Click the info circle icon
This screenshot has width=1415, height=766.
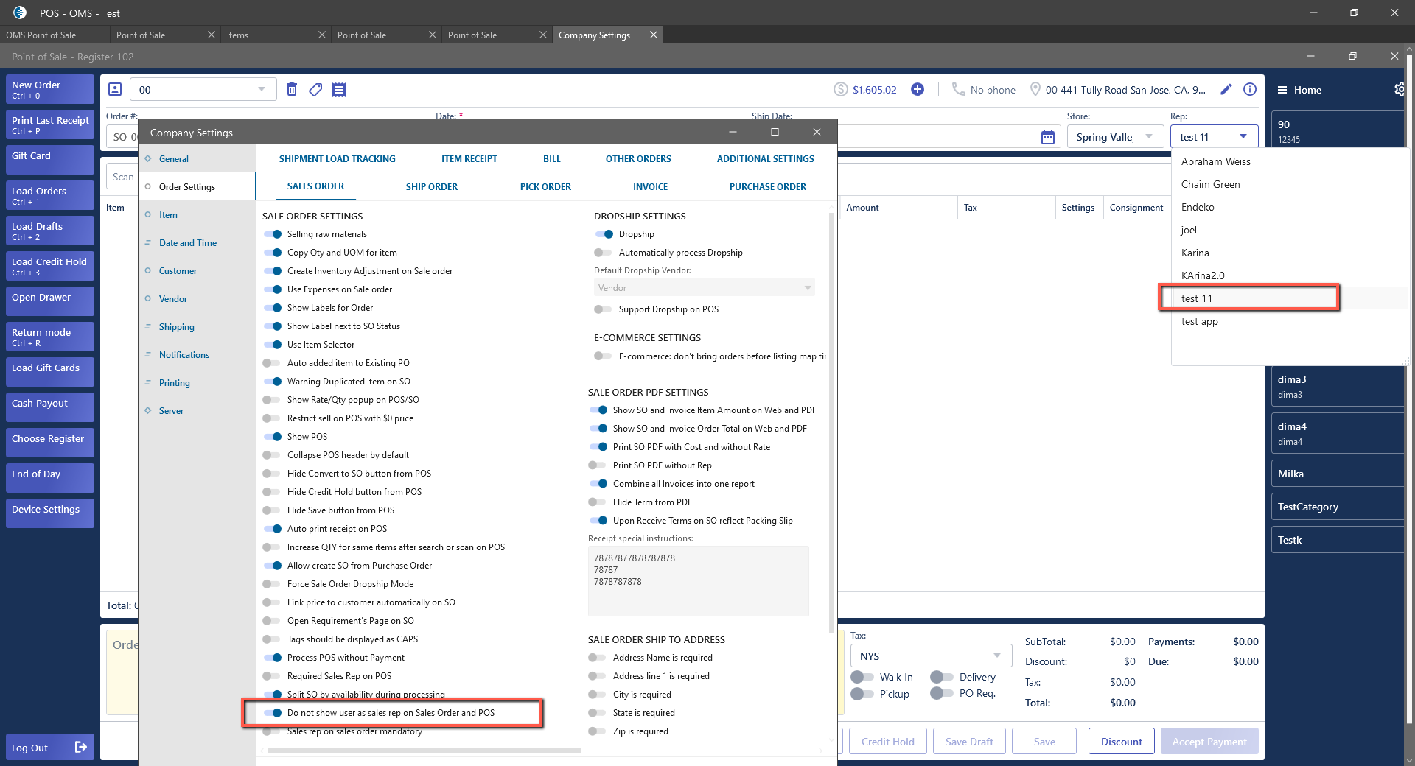coord(1250,90)
